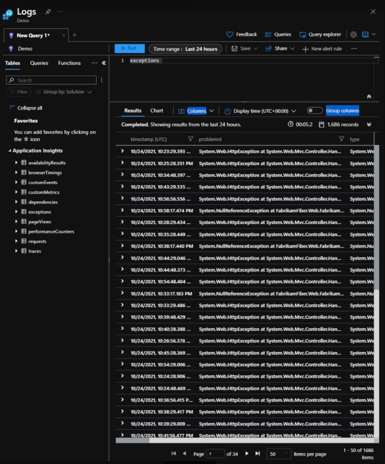
Task: Click the problemId column filter icon
Action: 341,139
